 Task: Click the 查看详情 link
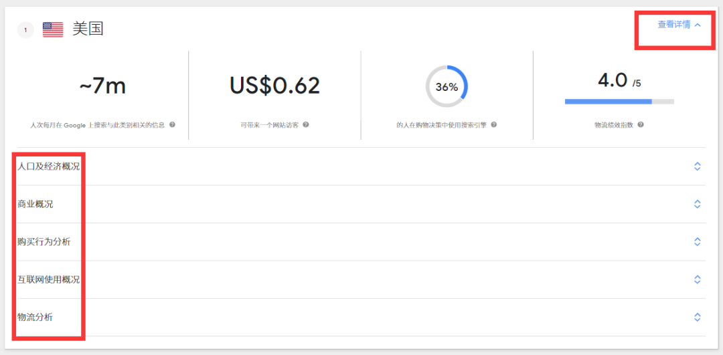pyautogui.click(x=674, y=25)
